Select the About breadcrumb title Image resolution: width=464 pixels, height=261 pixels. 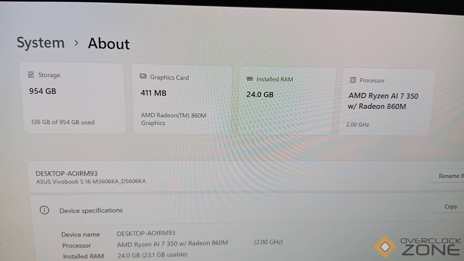pos(109,43)
